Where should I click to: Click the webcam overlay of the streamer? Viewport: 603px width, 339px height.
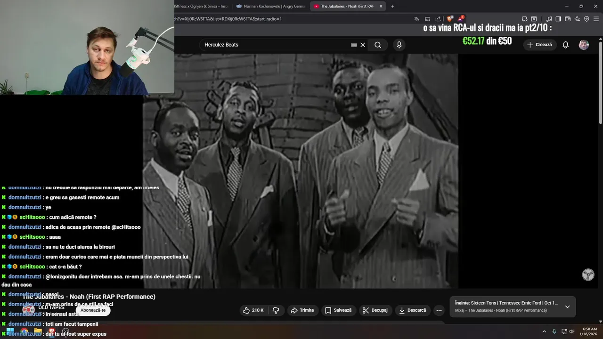point(87,47)
